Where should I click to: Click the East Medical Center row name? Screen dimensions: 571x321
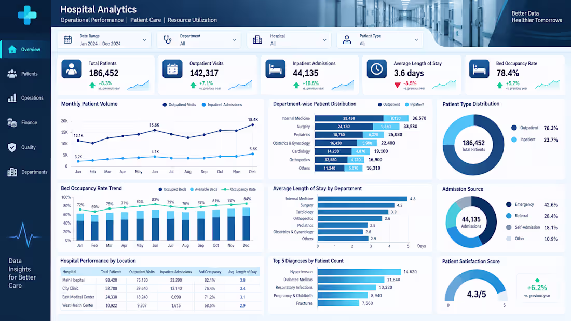pyautogui.click(x=78, y=297)
